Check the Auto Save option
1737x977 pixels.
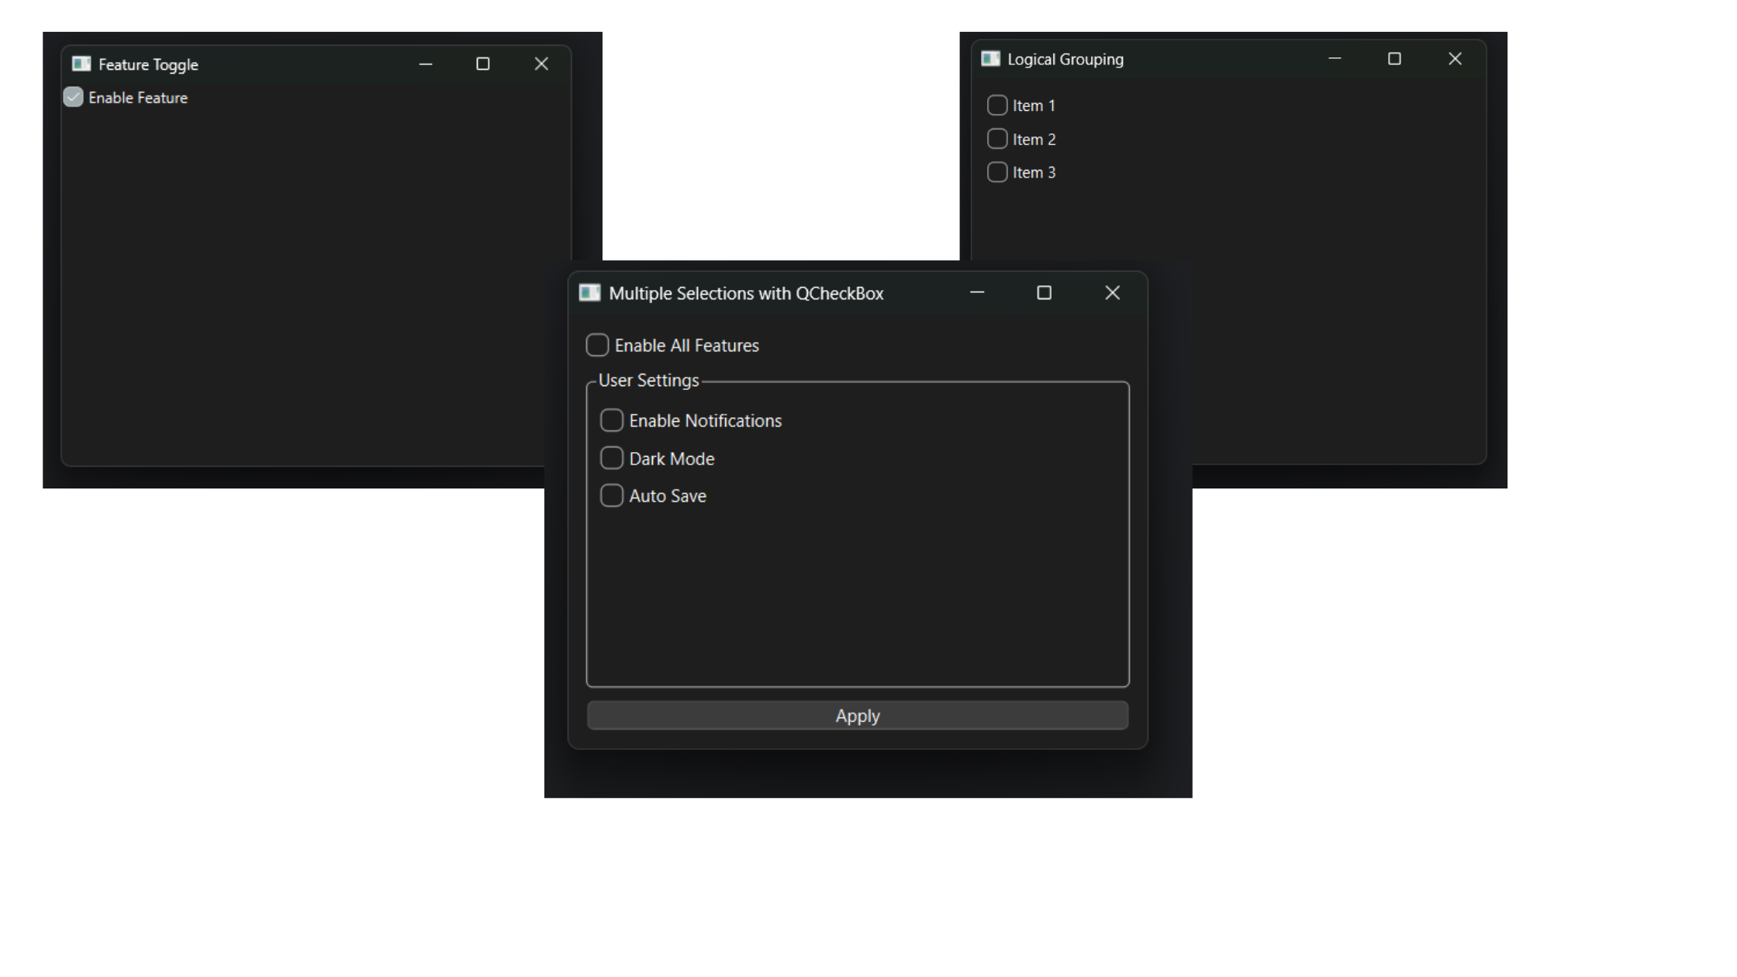613,495
